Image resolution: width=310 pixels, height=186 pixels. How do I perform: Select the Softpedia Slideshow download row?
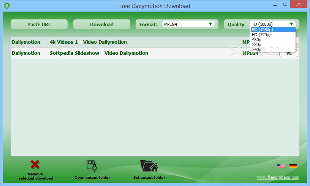pos(155,53)
